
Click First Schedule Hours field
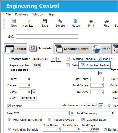point(25,79)
